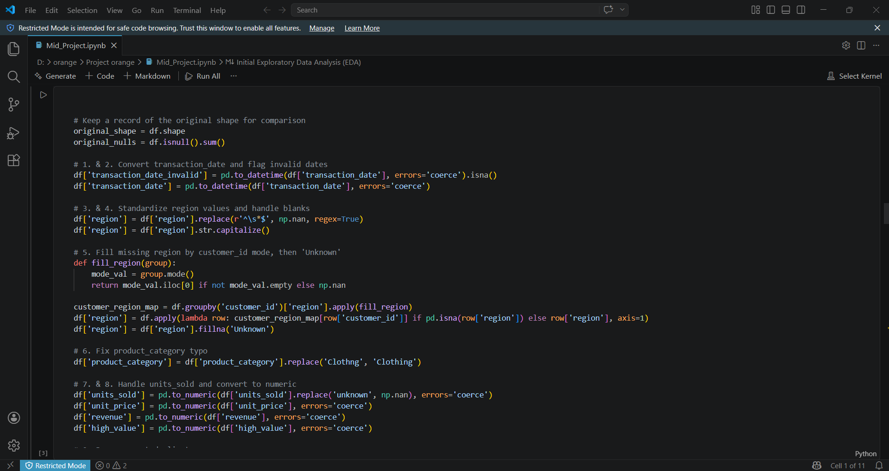Viewport: 889px width, 471px height.
Task: Open Source Control view
Action: pyautogui.click(x=14, y=105)
